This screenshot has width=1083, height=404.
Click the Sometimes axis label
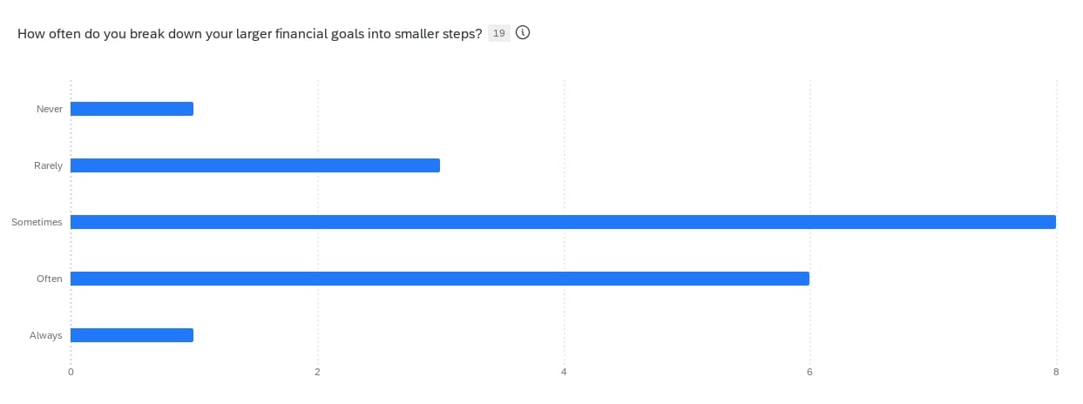pos(37,222)
